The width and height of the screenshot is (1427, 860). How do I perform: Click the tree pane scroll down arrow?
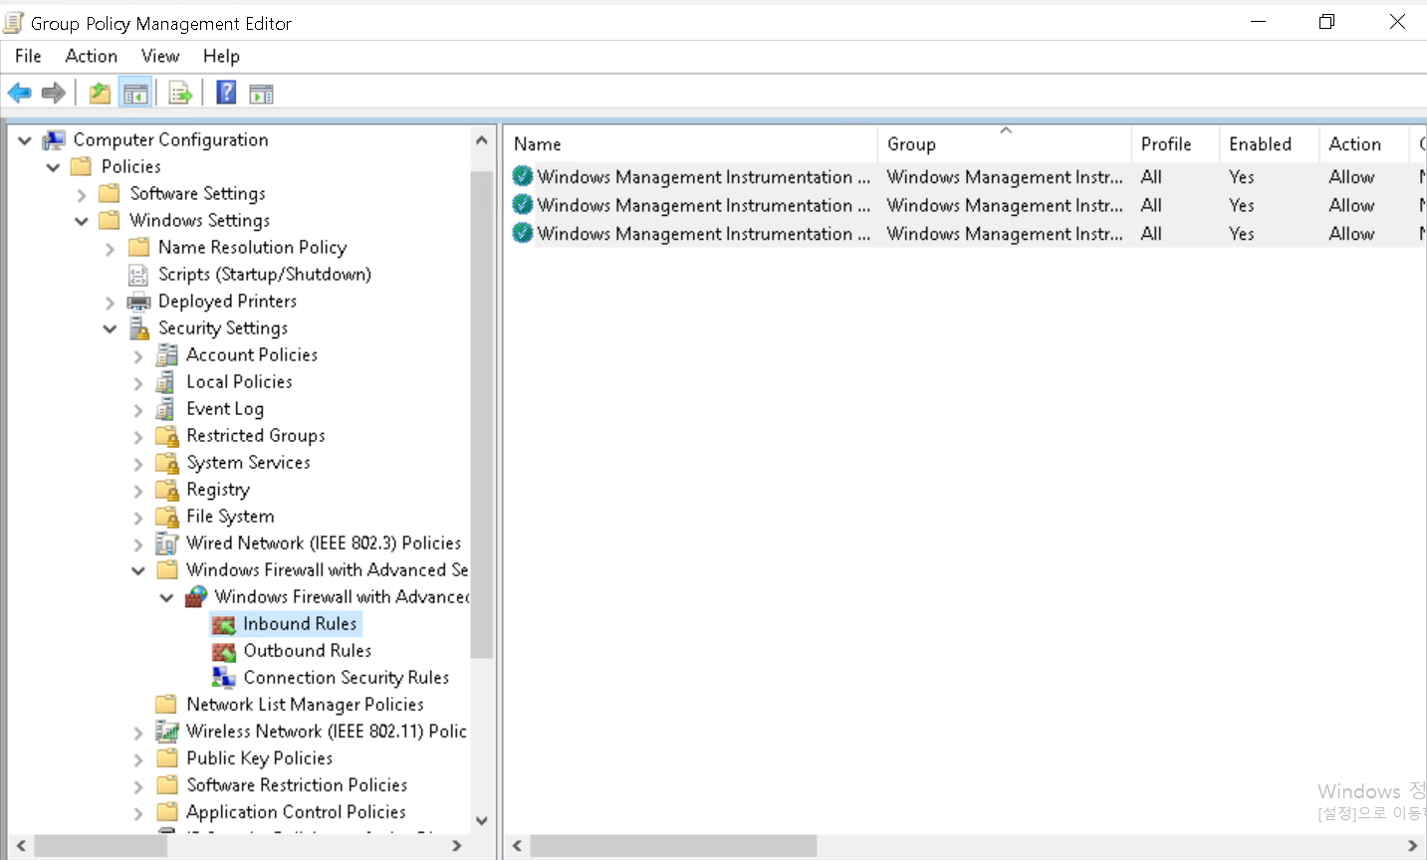482,821
